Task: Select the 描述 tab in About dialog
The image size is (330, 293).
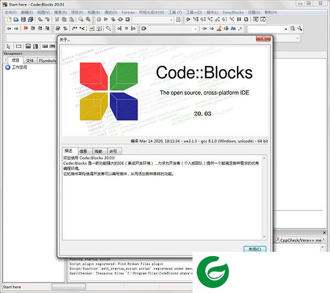Action: (70, 151)
